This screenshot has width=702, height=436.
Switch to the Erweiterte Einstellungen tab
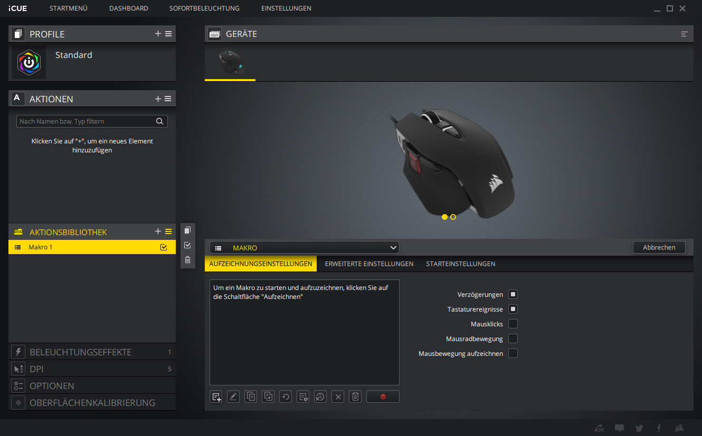pos(369,264)
